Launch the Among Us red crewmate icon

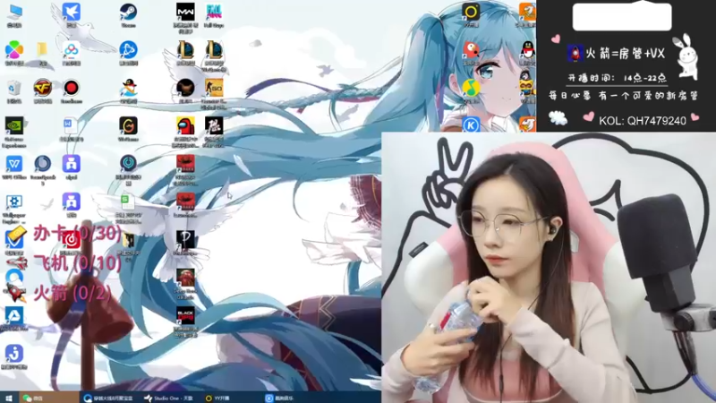185,125
